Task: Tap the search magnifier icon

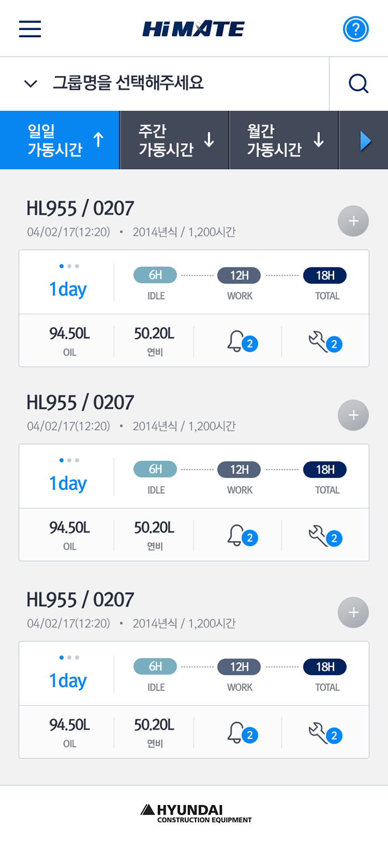Action: [359, 84]
